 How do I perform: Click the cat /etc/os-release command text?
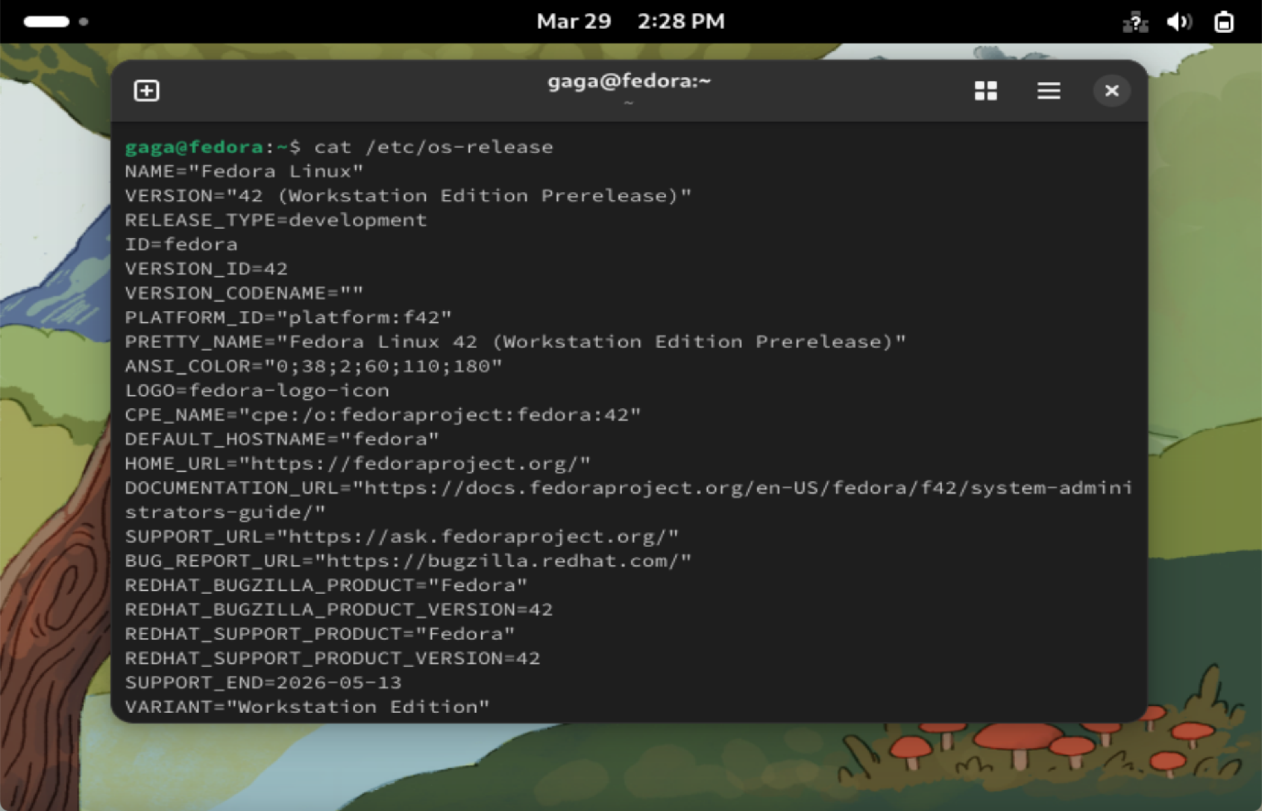pyautogui.click(x=433, y=147)
